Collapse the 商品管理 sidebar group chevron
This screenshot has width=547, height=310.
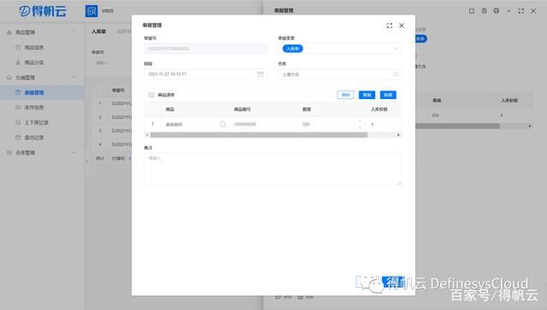pyautogui.click(x=74, y=32)
